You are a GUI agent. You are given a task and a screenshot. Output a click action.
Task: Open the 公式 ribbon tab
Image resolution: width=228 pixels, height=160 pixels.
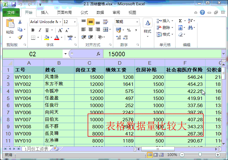tap(84, 13)
